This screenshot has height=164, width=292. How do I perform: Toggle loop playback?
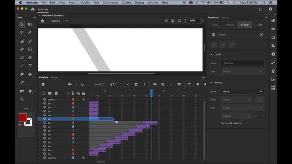coord(189,84)
